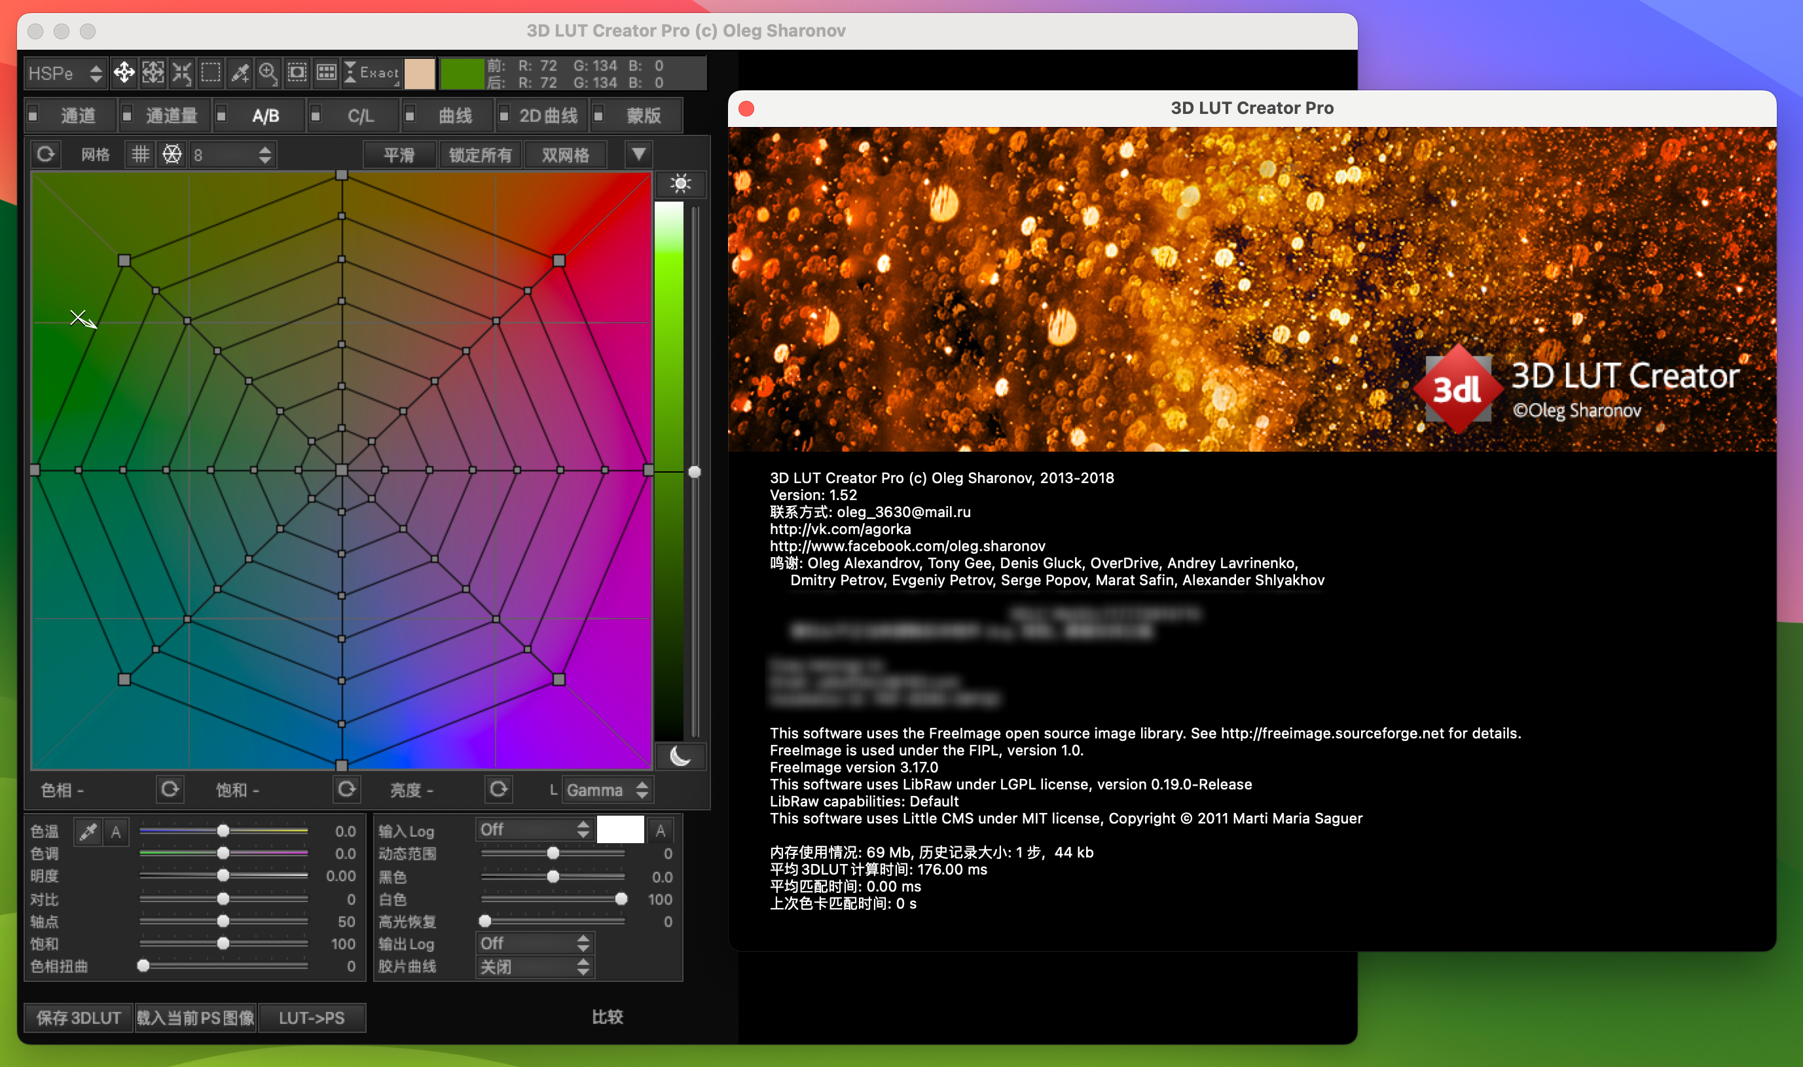Toggle the 2D曲线 tab indicator checkbox

pyautogui.click(x=504, y=115)
